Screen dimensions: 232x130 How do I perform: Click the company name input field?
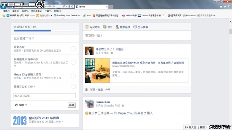(45, 96)
